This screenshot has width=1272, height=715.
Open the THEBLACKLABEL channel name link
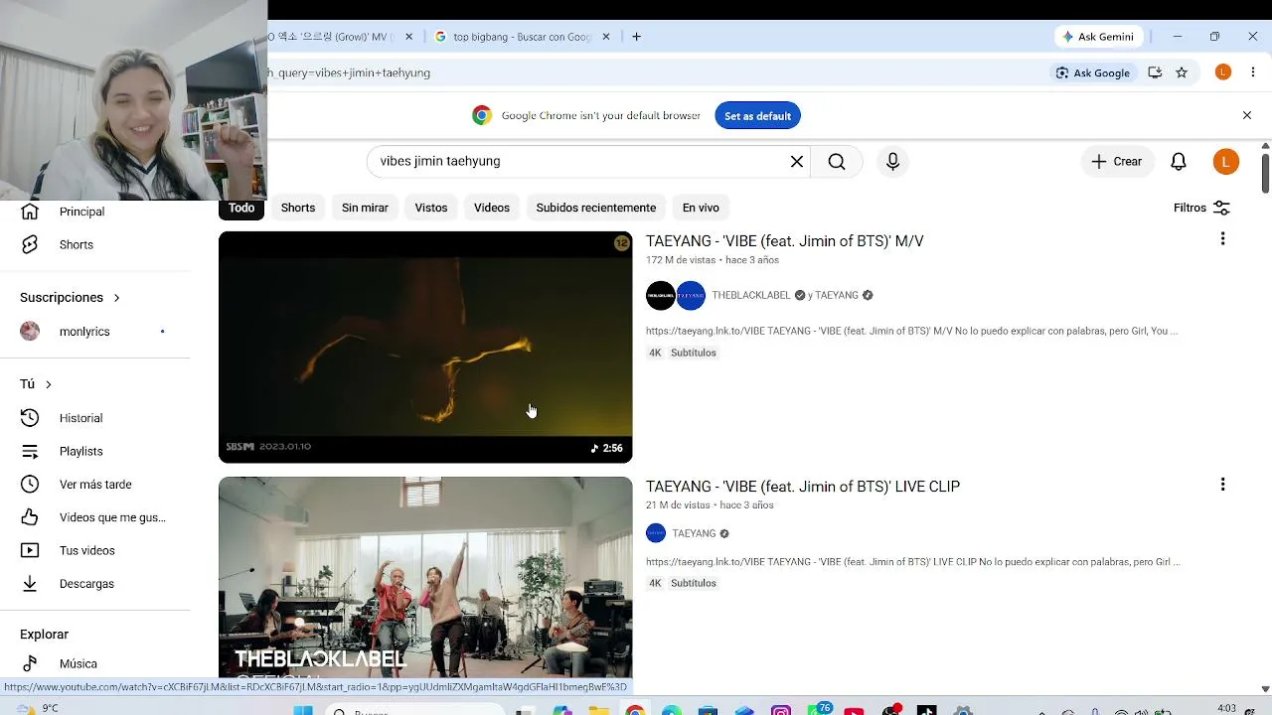pyautogui.click(x=751, y=295)
